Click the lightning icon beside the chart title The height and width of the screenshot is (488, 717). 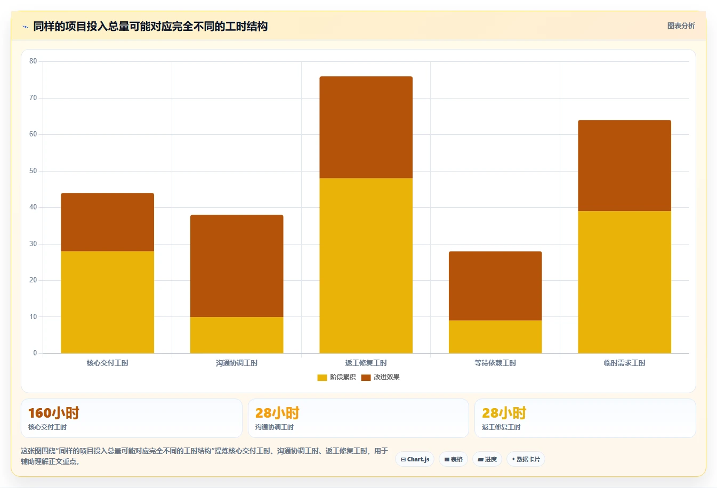[x=25, y=27]
